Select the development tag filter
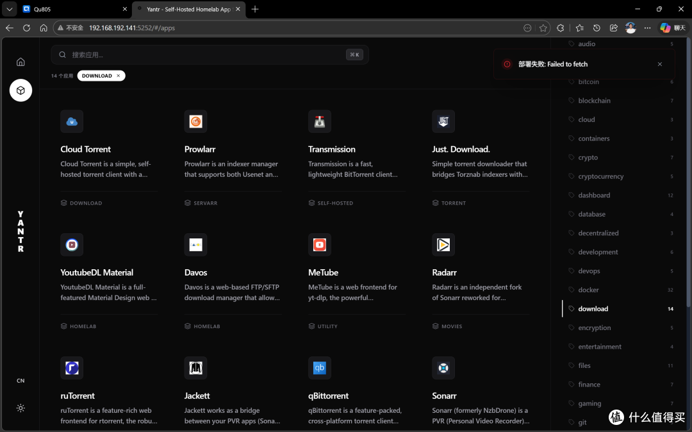The image size is (692, 432). (622, 252)
